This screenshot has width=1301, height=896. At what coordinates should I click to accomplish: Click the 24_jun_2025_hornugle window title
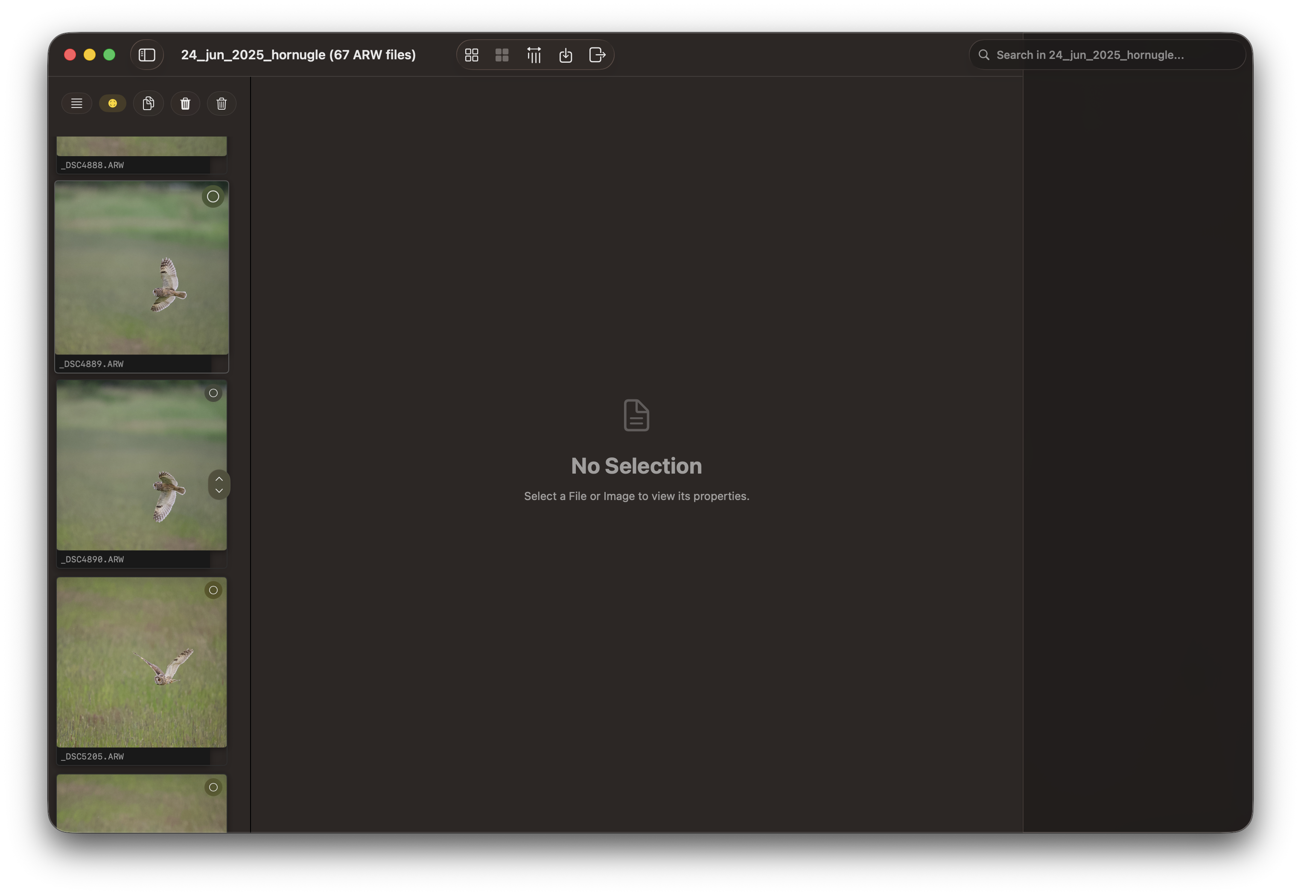298,55
